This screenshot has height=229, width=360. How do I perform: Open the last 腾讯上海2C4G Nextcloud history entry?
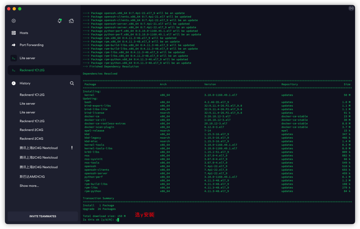tap(39, 167)
